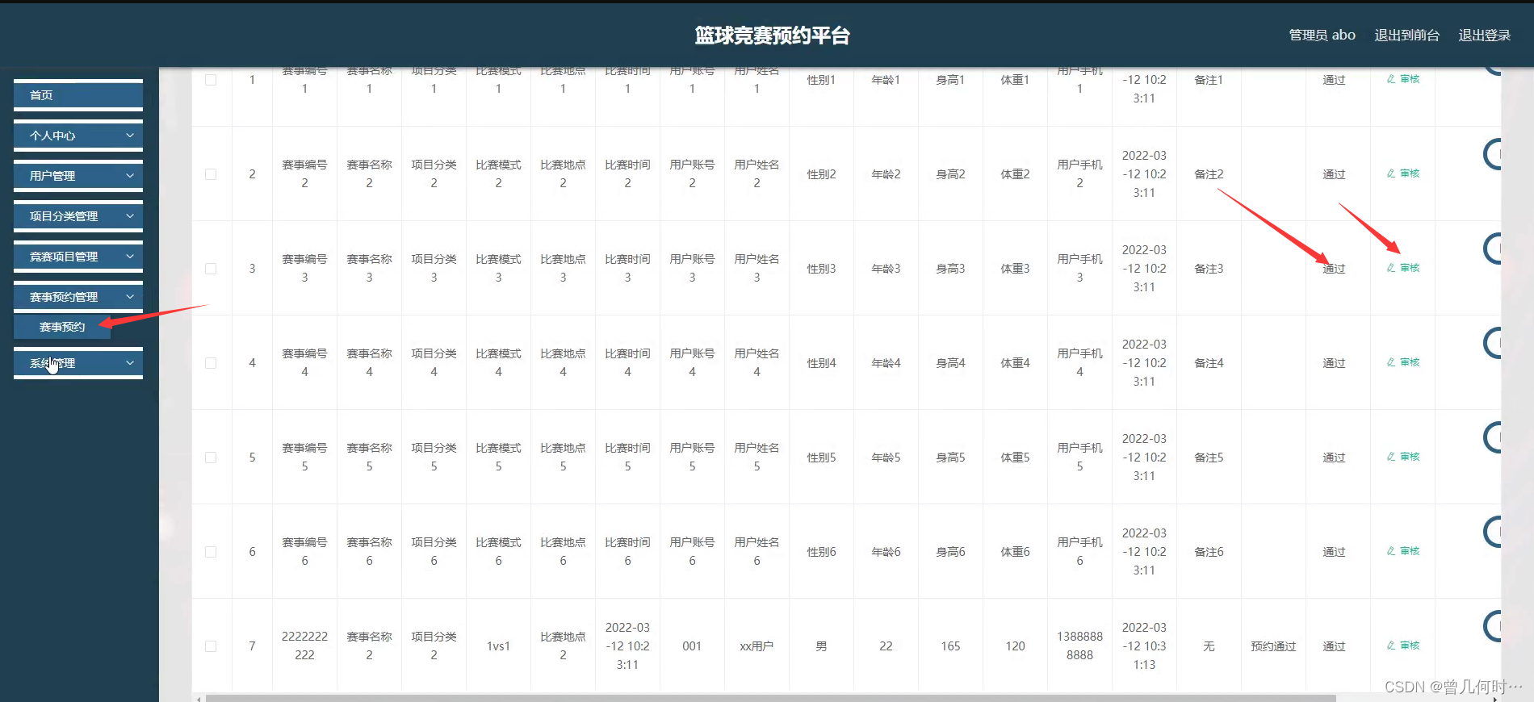
Task: Click the left arrow of horizontal scrollbar
Action: pyautogui.click(x=199, y=698)
